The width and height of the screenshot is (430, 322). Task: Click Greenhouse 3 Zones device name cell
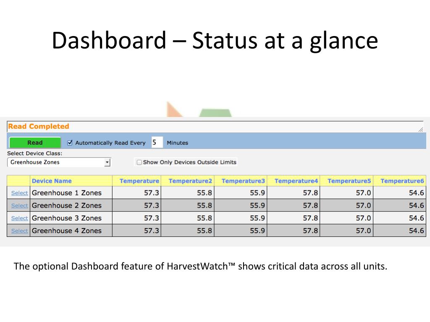71,218
